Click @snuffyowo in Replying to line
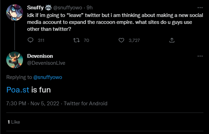Image resolution: width=209 pixels, height=134 pixels. (48, 77)
